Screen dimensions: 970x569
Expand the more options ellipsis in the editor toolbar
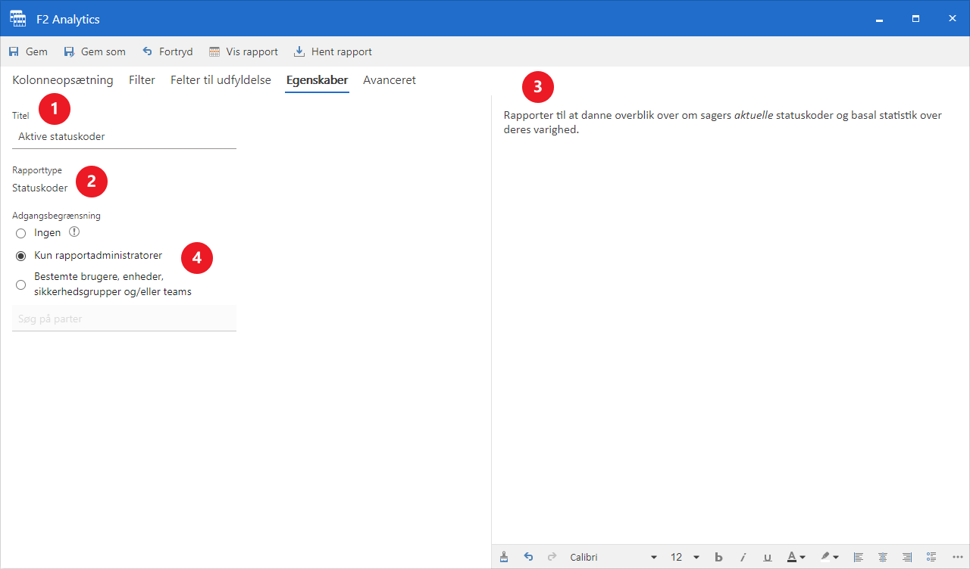coord(957,557)
